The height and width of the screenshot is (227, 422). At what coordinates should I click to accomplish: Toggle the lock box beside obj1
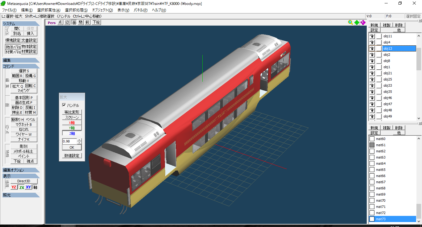coord(379,67)
